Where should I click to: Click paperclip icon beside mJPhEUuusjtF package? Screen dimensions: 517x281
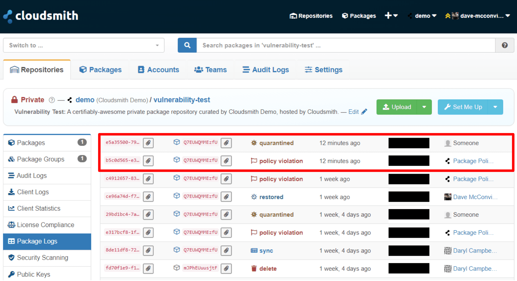click(226, 269)
